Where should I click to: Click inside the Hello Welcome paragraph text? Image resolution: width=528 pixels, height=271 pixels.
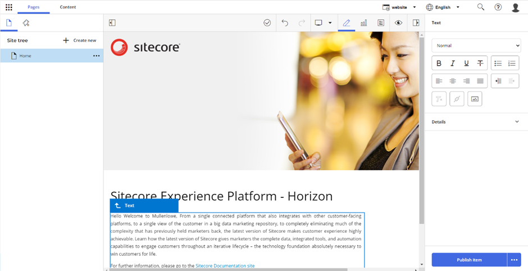point(236,235)
